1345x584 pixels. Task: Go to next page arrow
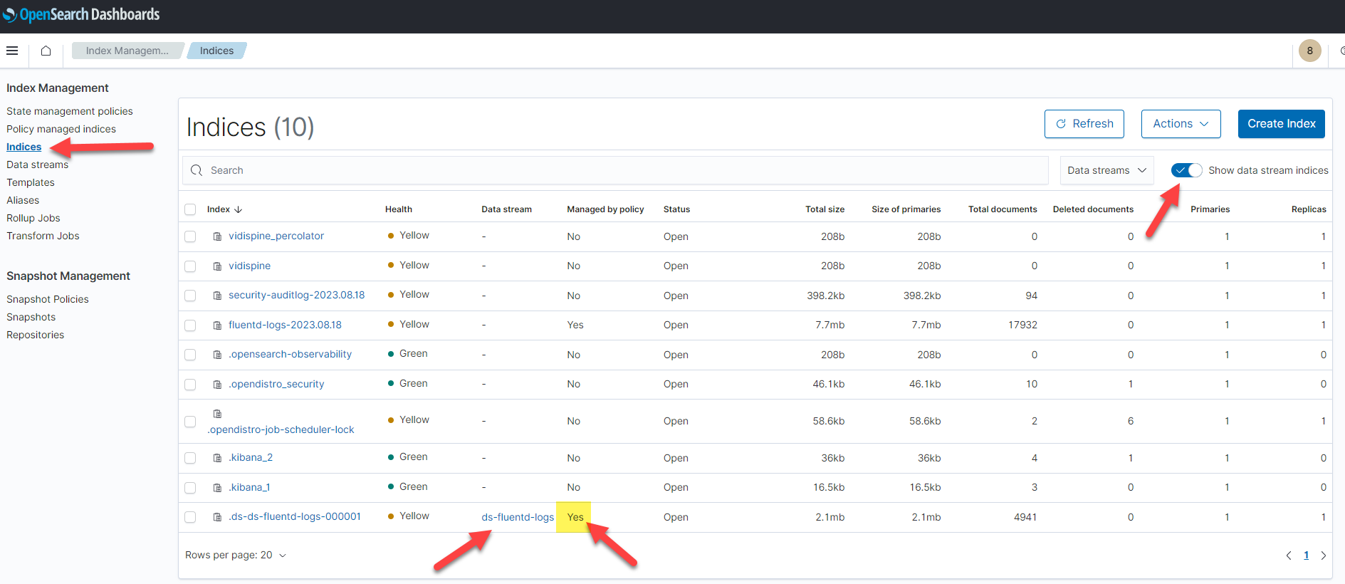pyautogui.click(x=1324, y=556)
